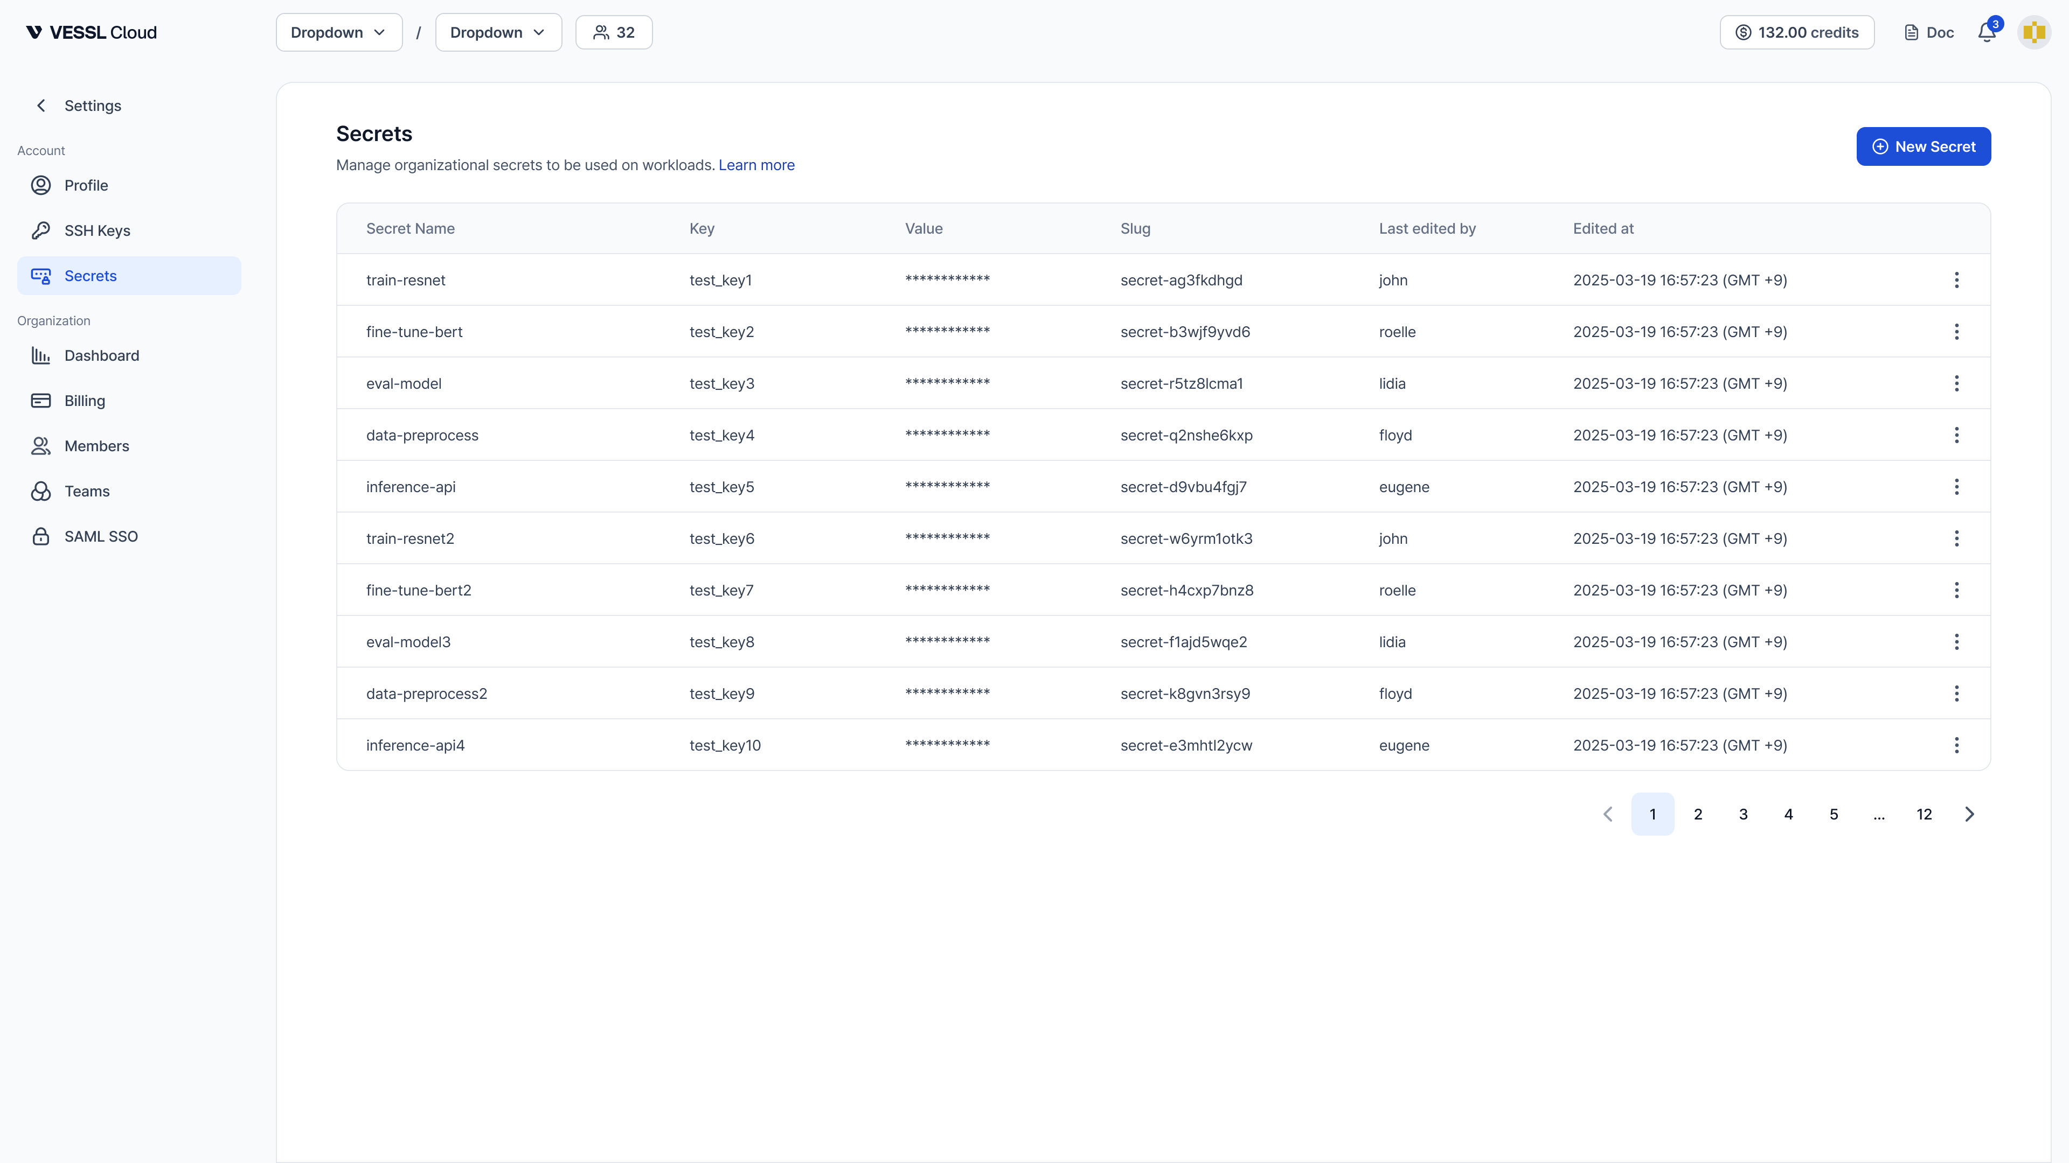
Task: Open the user avatar menu
Action: coord(2033,32)
